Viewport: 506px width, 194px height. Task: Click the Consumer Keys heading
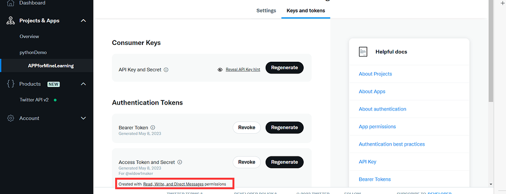point(136,42)
